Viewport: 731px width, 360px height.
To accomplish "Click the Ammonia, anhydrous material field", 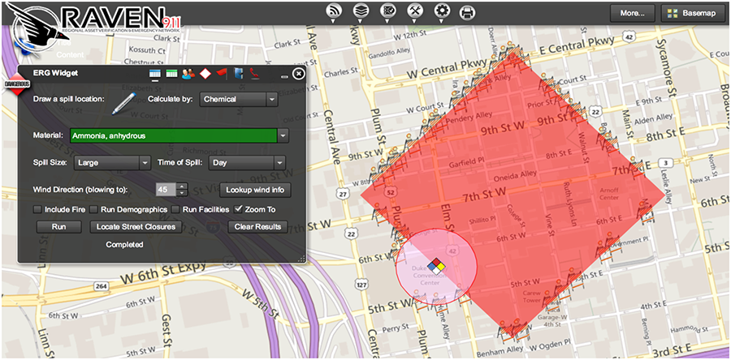I will click(x=174, y=136).
